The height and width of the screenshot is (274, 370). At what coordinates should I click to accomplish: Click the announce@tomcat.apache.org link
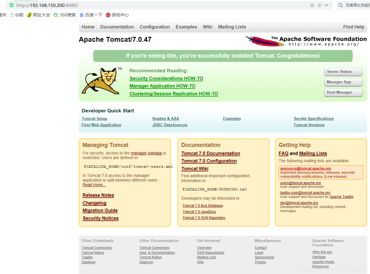click(x=305, y=169)
